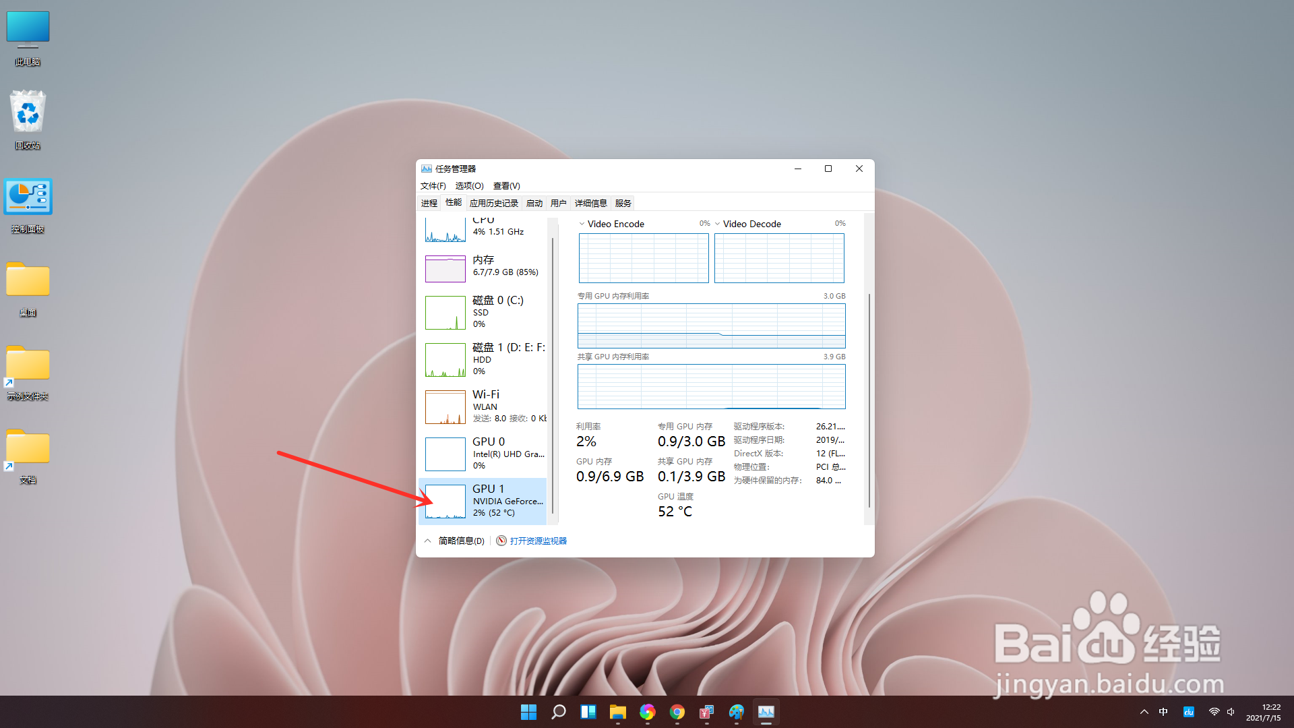This screenshot has width=1294, height=728.
Task: Open the 选项(O) menu
Action: [469, 186]
